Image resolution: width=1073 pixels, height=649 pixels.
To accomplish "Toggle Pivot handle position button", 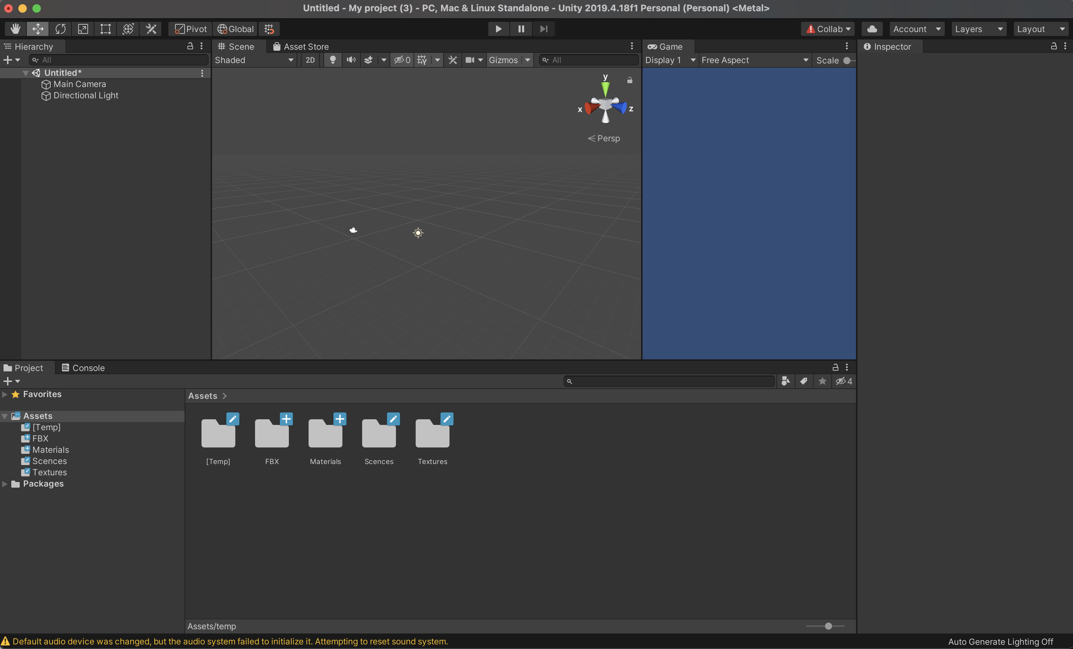I will (190, 29).
